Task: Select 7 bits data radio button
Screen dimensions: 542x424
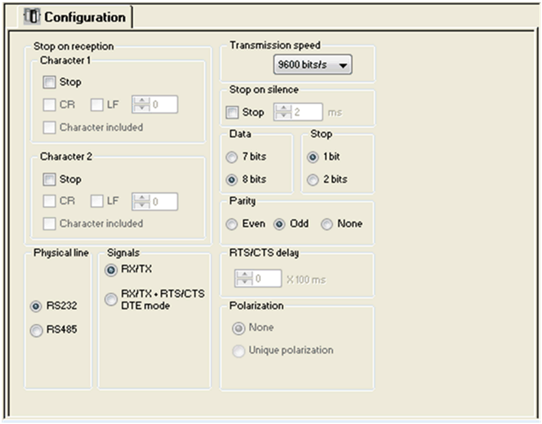Action: 232,157
